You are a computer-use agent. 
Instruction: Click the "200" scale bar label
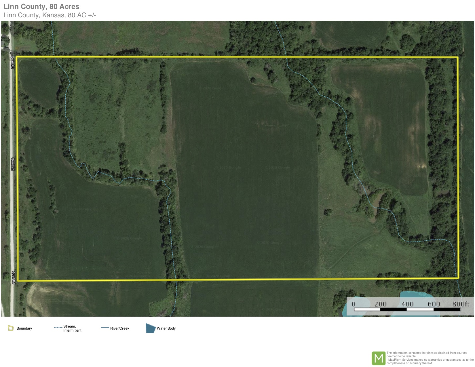[x=380, y=304]
